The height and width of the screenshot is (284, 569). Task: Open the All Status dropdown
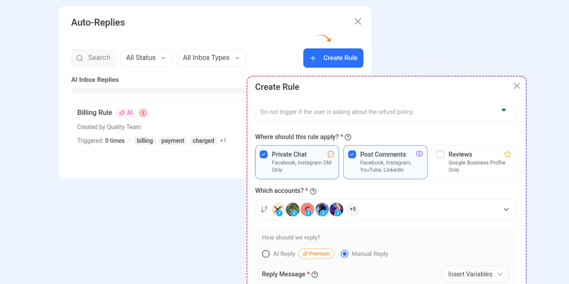click(x=146, y=58)
